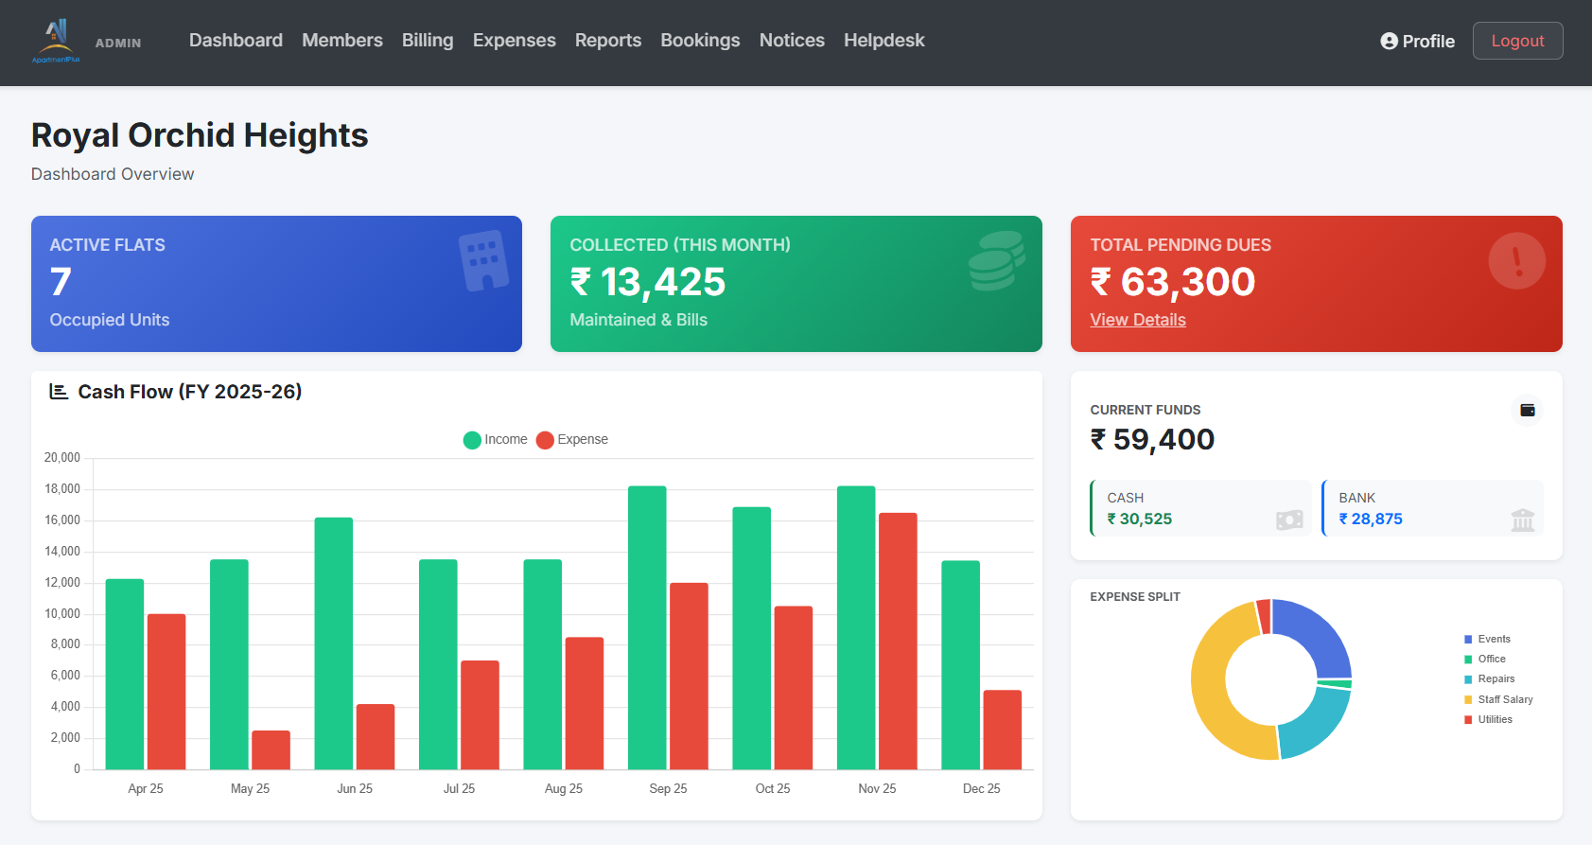Open the Profile link
This screenshot has height=845, width=1592.
click(x=1417, y=41)
